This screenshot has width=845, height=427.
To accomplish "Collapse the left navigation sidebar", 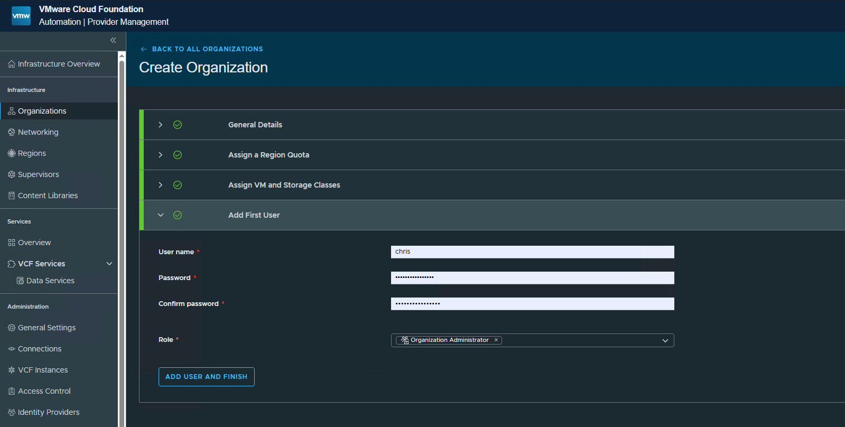I will [113, 40].
